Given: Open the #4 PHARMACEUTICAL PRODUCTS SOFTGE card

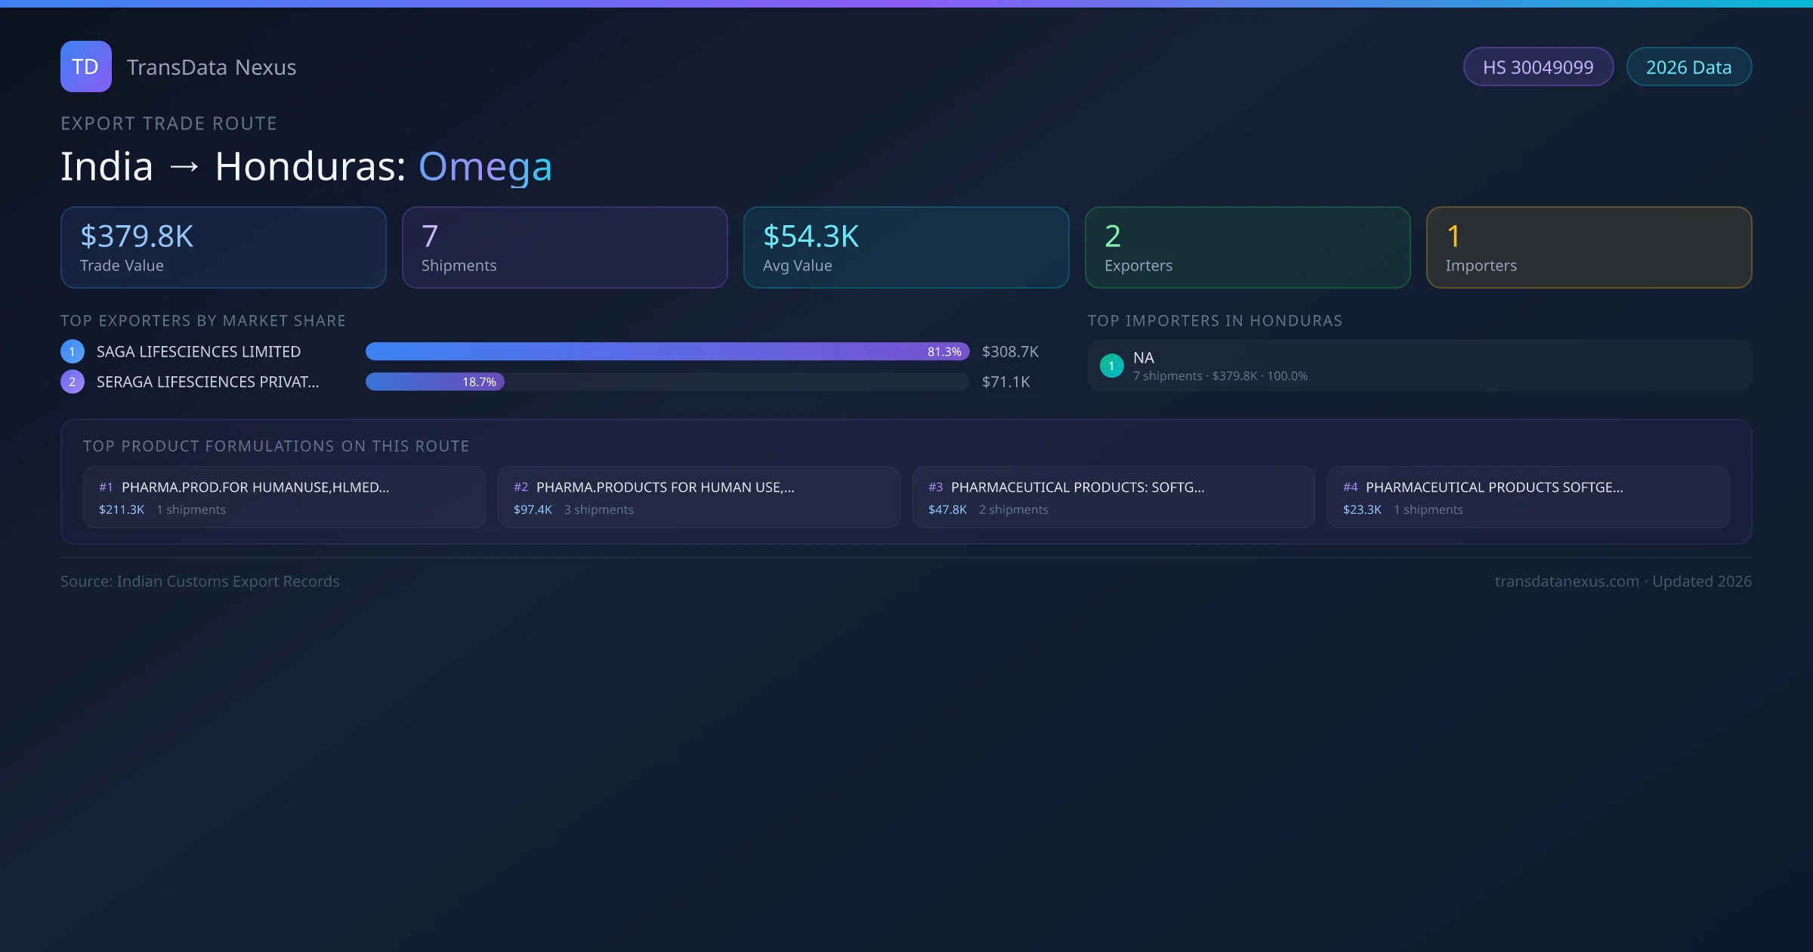Looking at the screenshot, I should coord(1528,497).
